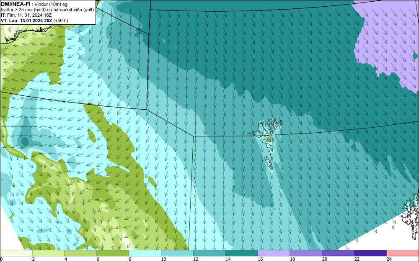
Task: Click the lavender 16–18 legend swatch
Action: coord(274,253)
